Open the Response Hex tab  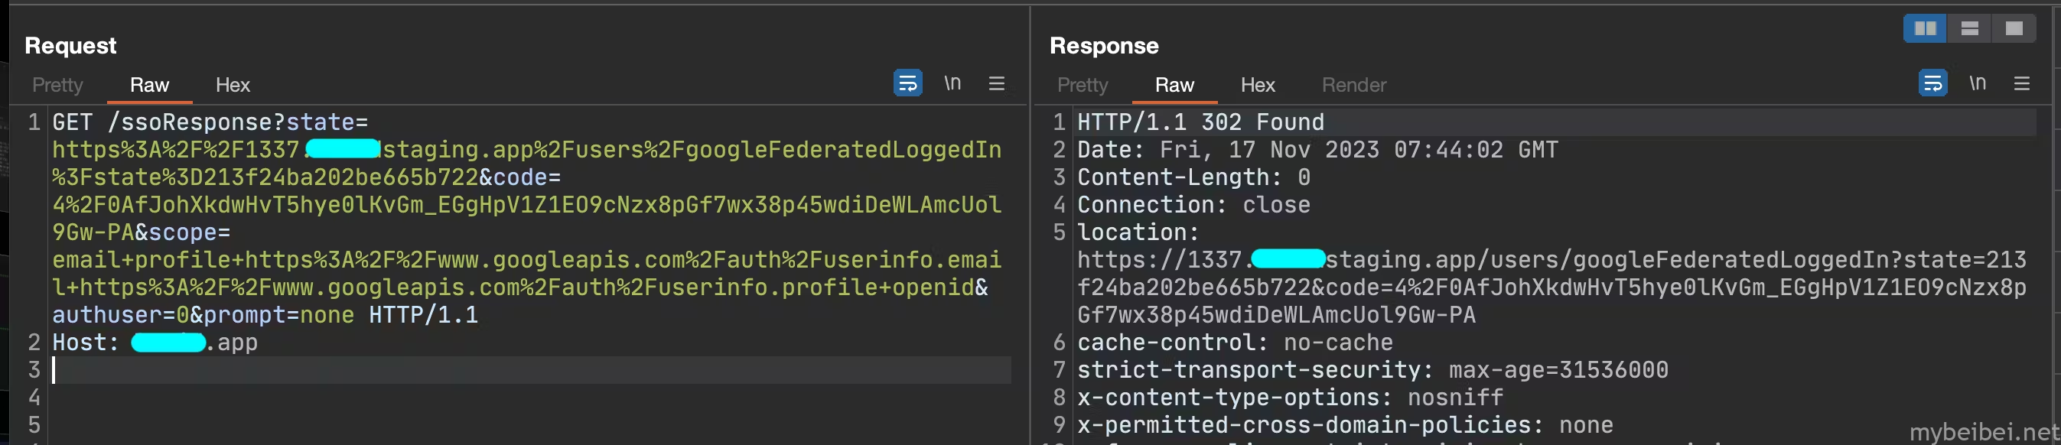click(x=1258, y=85)
